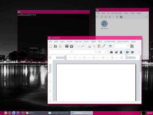Cut selection using the scissors icon
153x115 pixels.
(x=90, y=46)
